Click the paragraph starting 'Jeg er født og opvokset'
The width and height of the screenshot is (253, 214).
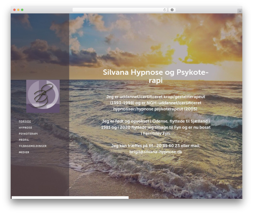[156, 127]
